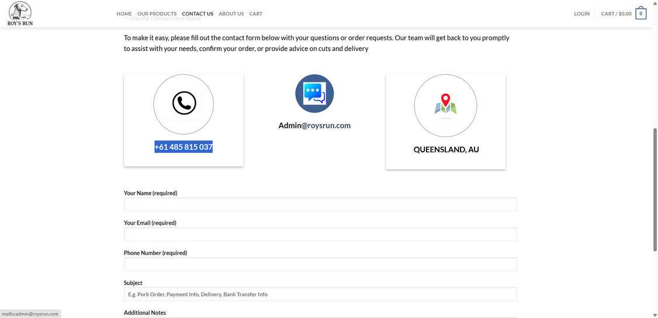Click the contact form instructions paragraph
658x318 pixels.
316,43
